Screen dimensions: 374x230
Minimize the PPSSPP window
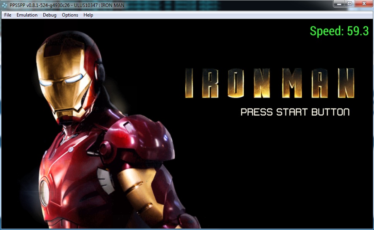[339, 3]
